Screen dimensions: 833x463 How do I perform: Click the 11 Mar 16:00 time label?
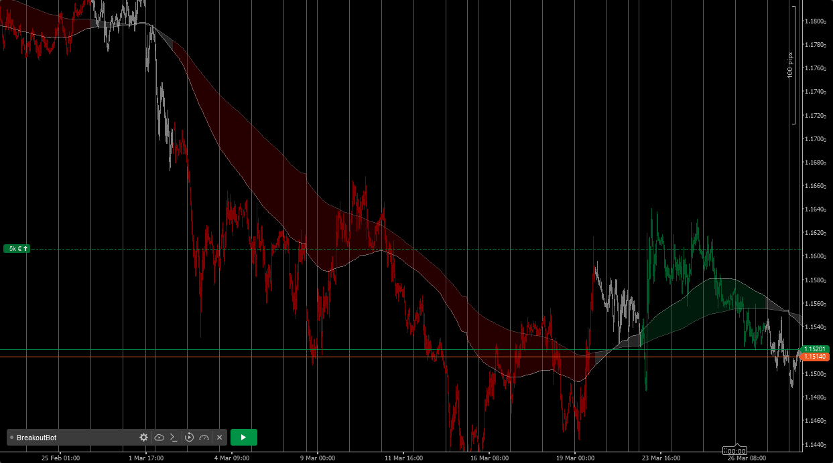click(x=403, y=458)
